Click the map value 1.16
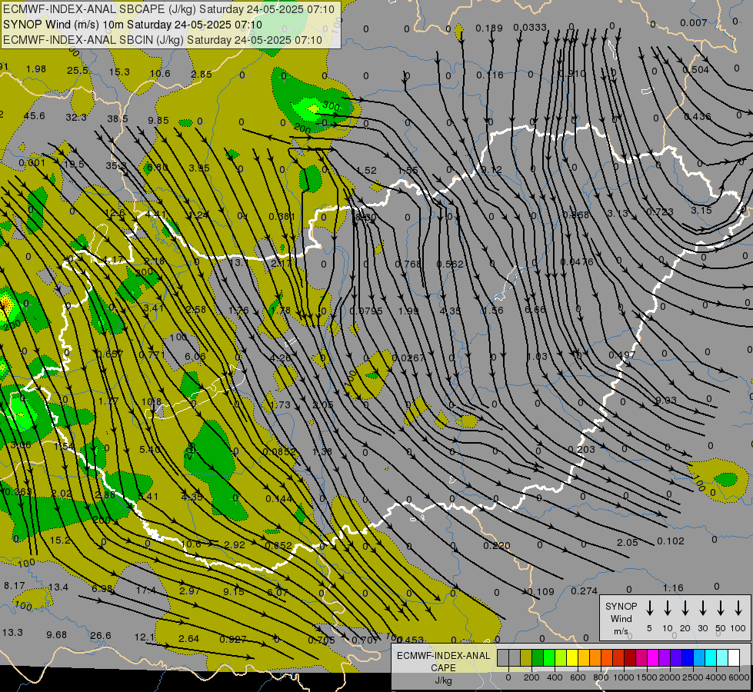The image size is (753, 692). [673, 587]
